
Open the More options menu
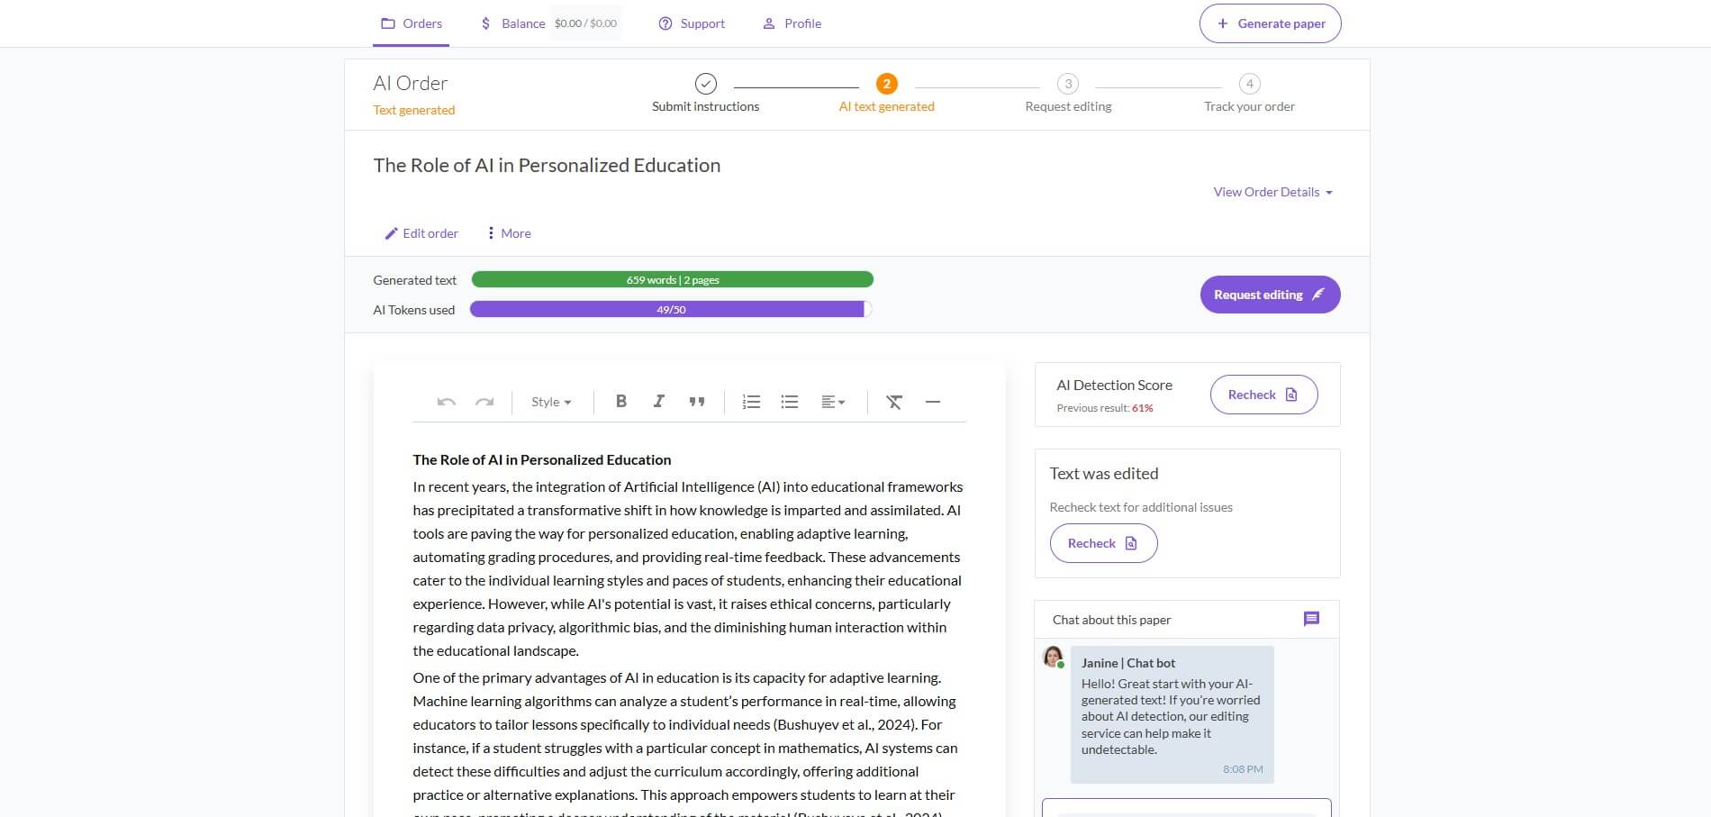point(509,233)
